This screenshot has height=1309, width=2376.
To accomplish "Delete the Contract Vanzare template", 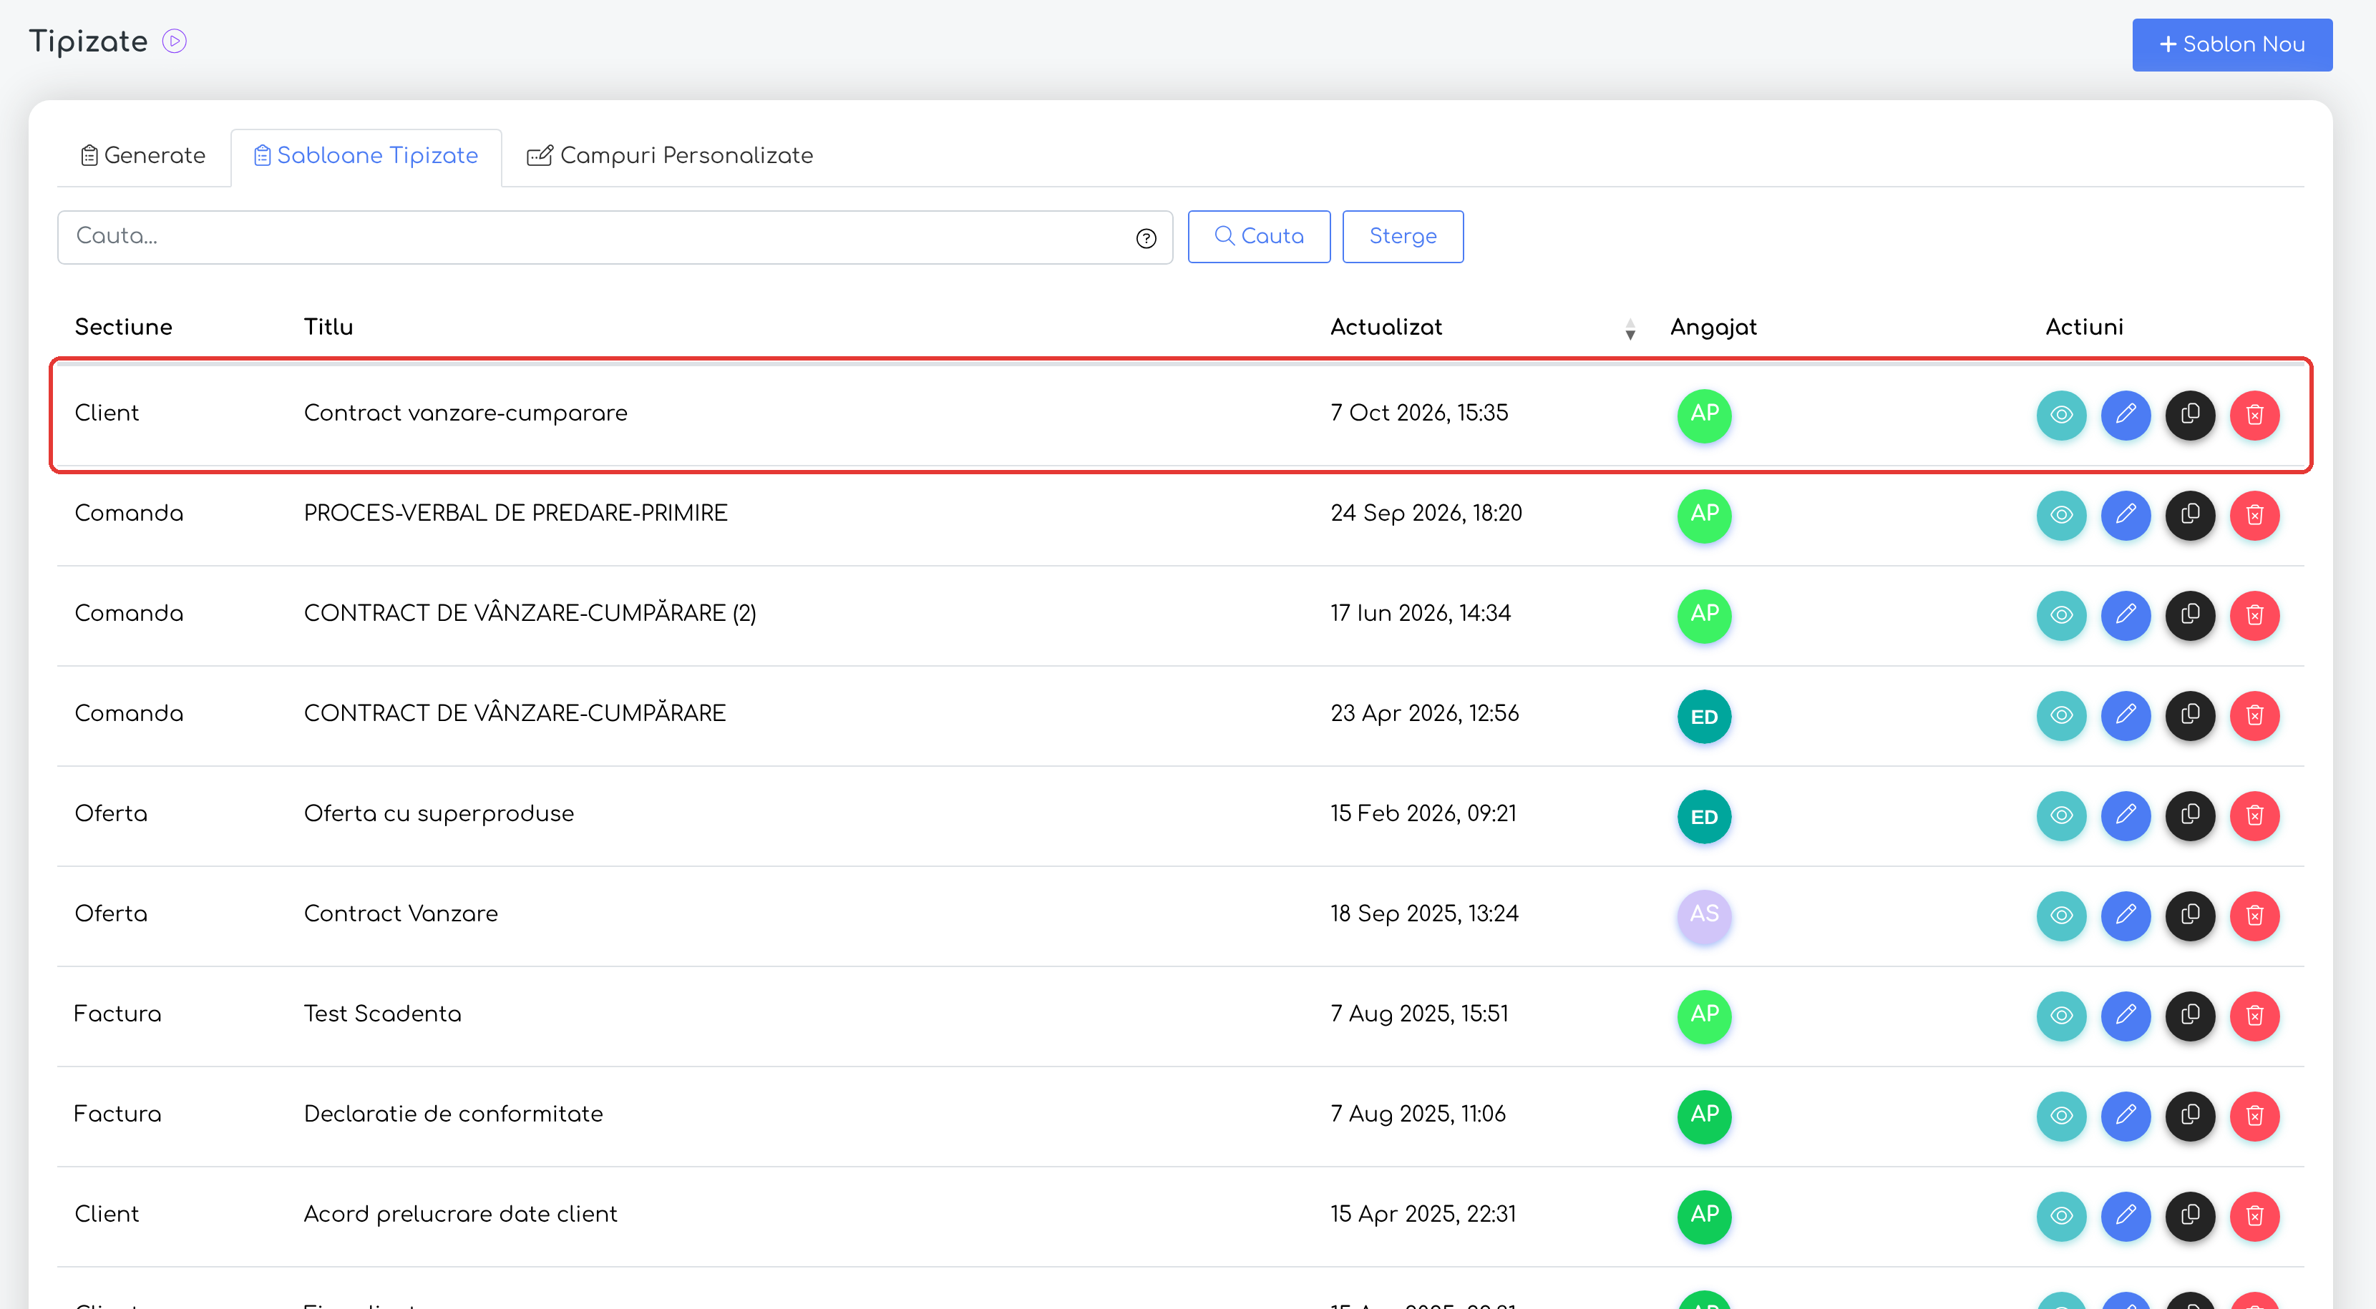I will click(2254, 916).
